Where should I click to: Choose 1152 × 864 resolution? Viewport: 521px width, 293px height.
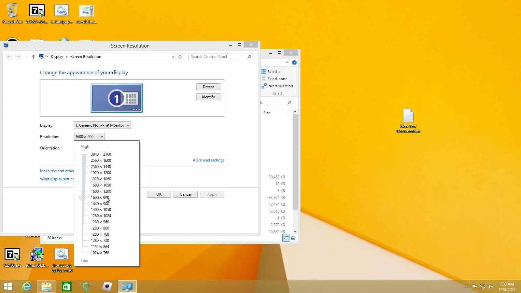(100, 247)
